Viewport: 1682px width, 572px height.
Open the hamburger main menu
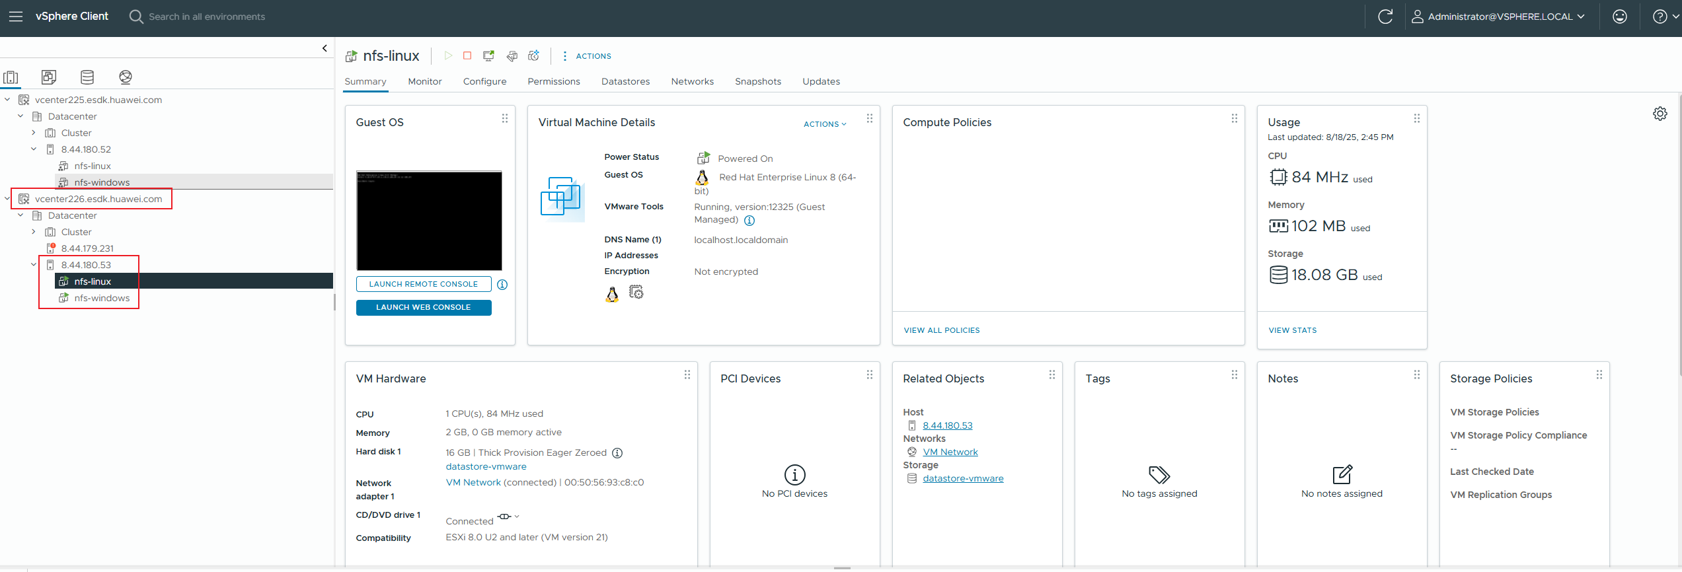pos(16,17)
